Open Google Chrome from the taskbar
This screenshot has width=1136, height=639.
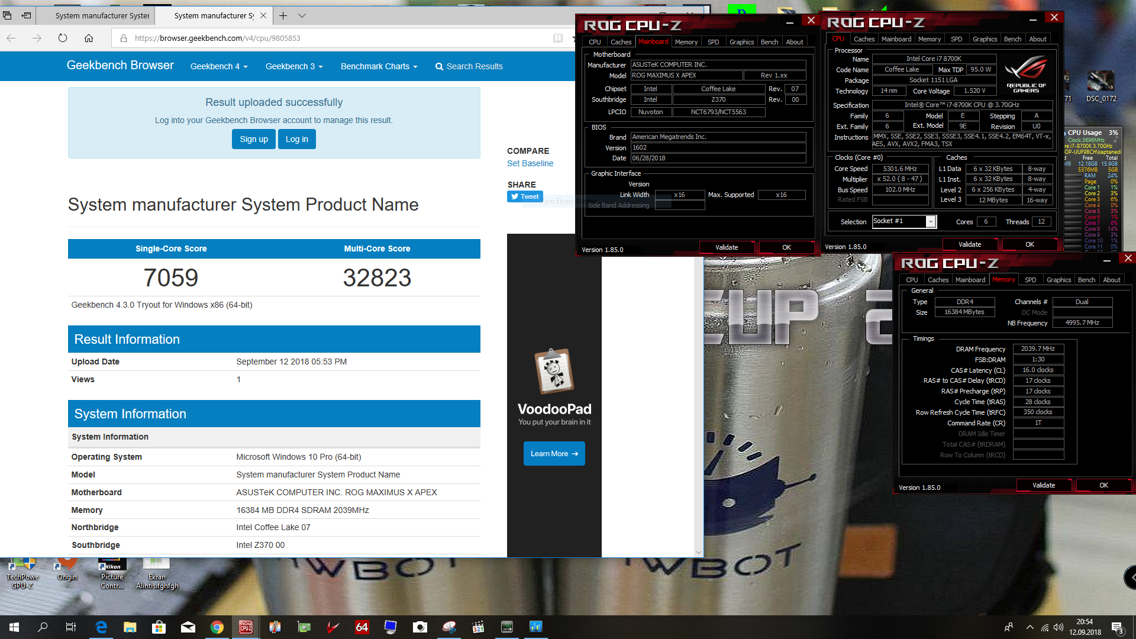tap(217, 627)
